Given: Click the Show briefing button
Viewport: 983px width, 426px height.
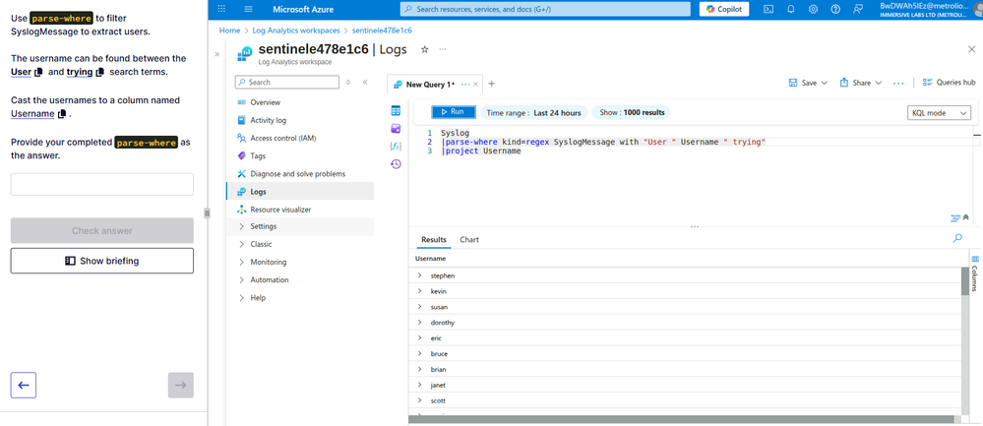Looking at the screenshot, I should [x=102, y=261].
